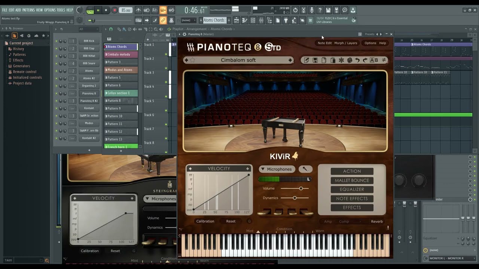Toggle mute LED for 808 Kick channel

(57, 41)
